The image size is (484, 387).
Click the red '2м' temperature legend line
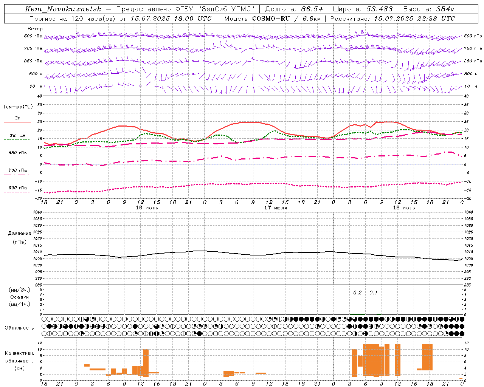point(17,122)
